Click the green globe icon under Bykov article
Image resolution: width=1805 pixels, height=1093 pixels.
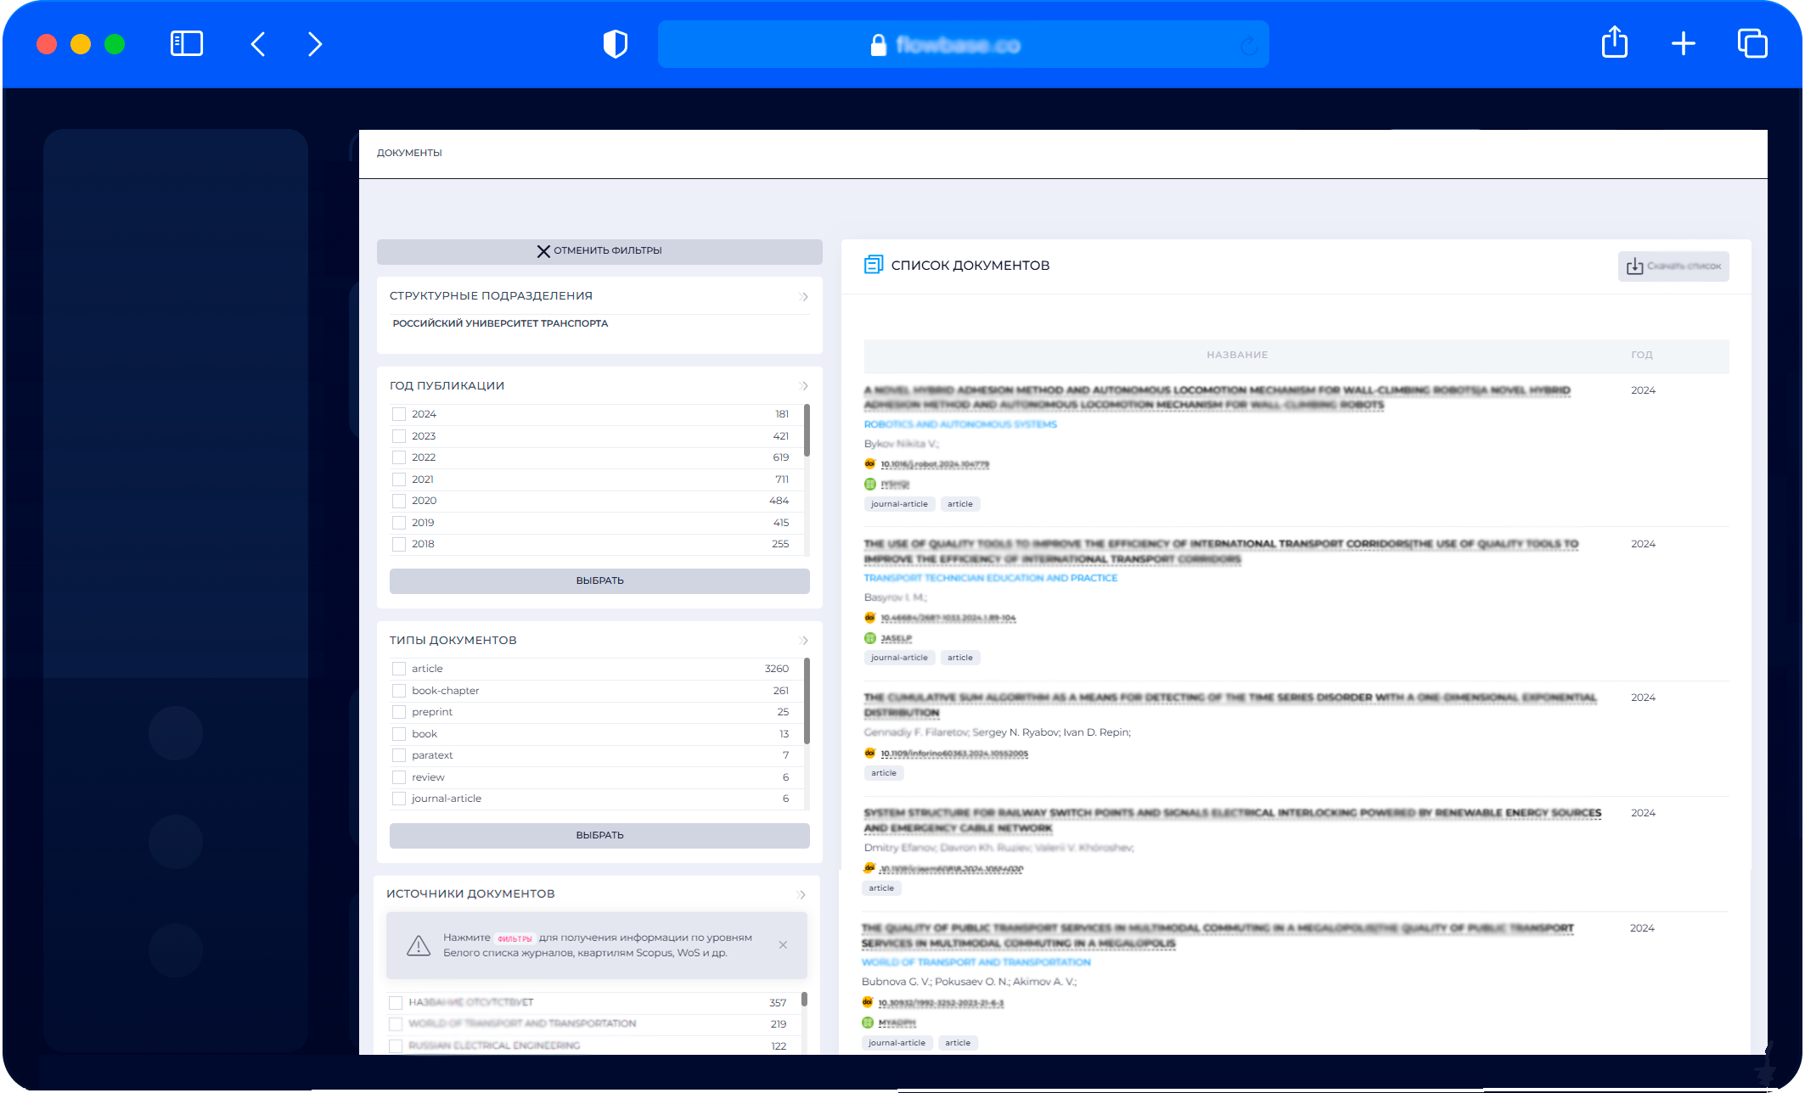tap(869, 484)
